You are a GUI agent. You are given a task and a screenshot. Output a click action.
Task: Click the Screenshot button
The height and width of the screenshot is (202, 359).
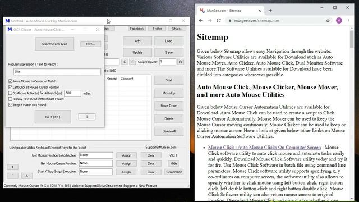click(x=174, y=172)
